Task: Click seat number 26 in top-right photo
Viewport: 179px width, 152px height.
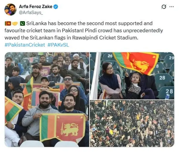Action: pyautogui.click(x=110, y=56)
